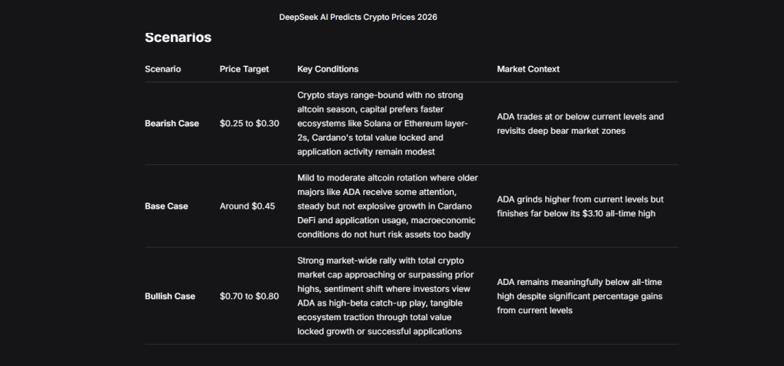
Task: Click the Base Case key conditions paragraph
Action: [387, 206]
